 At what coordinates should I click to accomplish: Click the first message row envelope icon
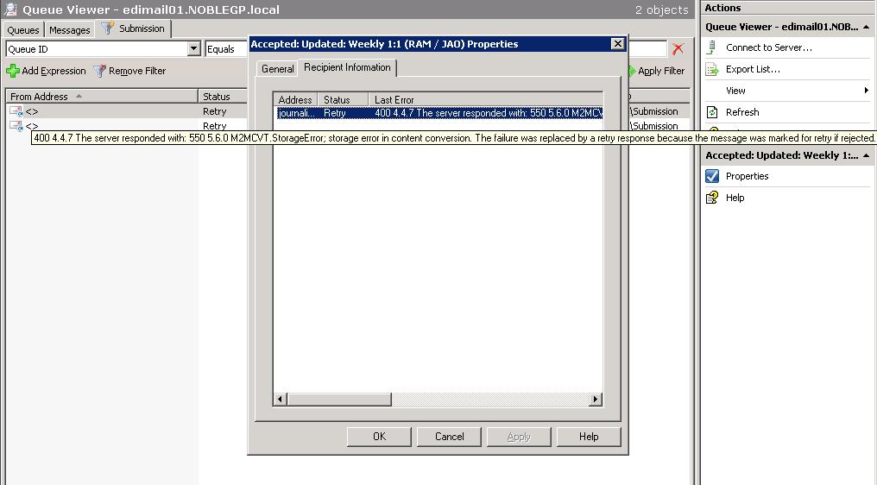16,111
